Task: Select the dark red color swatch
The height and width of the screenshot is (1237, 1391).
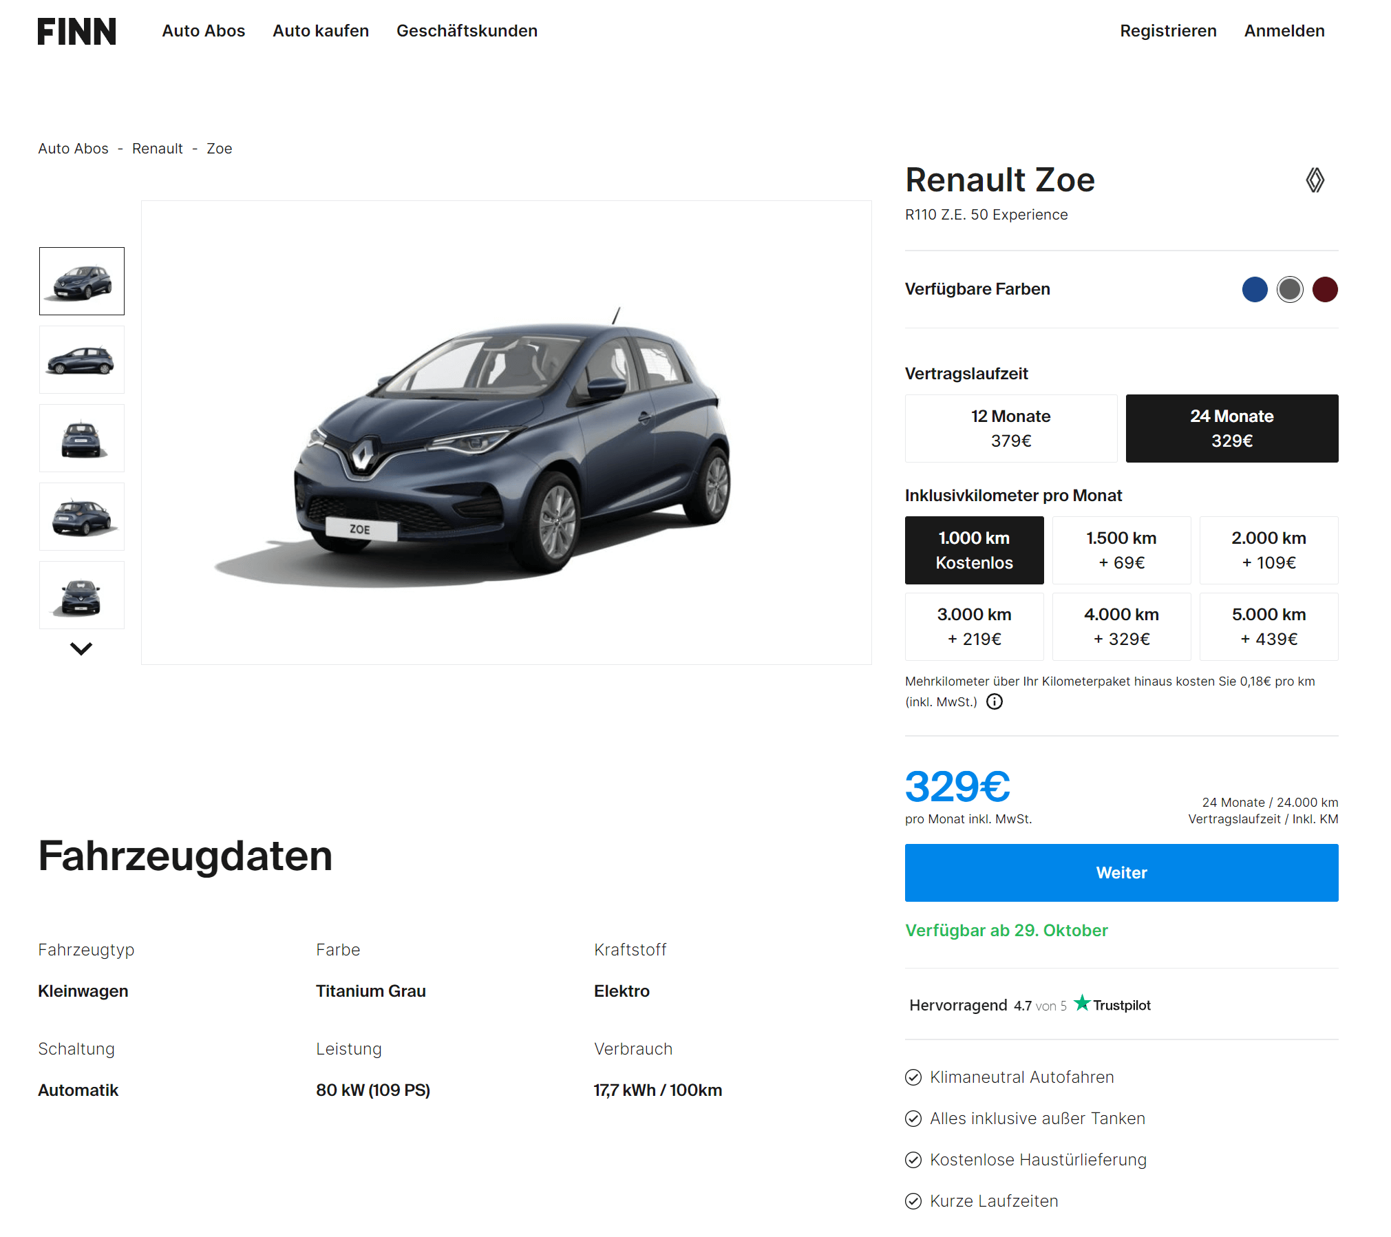Action: click(1325, 289)
